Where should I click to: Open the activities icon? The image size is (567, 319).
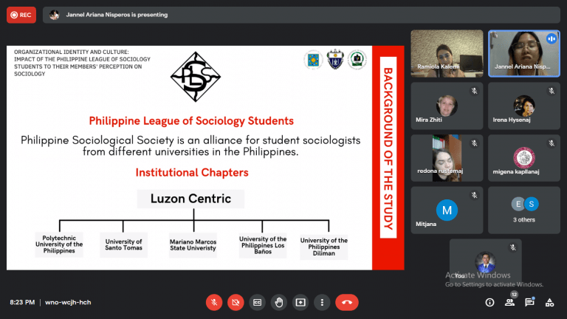pos(549,302)
